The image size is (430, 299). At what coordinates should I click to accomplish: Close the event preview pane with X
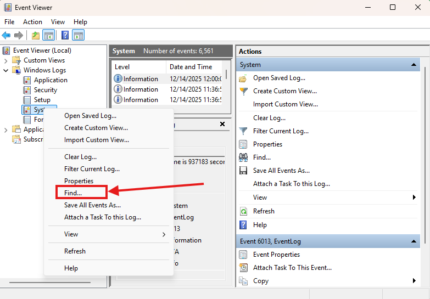click(x=222, y=124)
